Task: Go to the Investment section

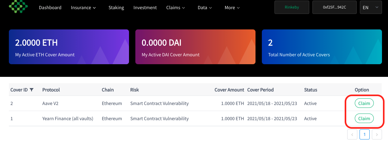Action: 145,8
